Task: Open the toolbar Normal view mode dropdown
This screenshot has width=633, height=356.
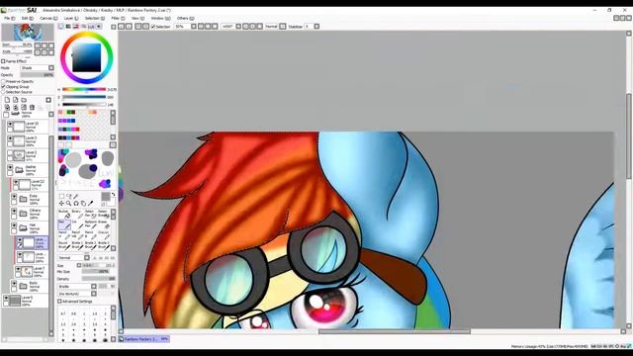Action: 283,27
